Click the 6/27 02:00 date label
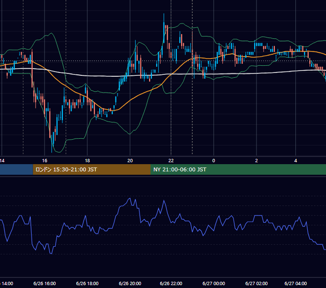 [256, 283]
